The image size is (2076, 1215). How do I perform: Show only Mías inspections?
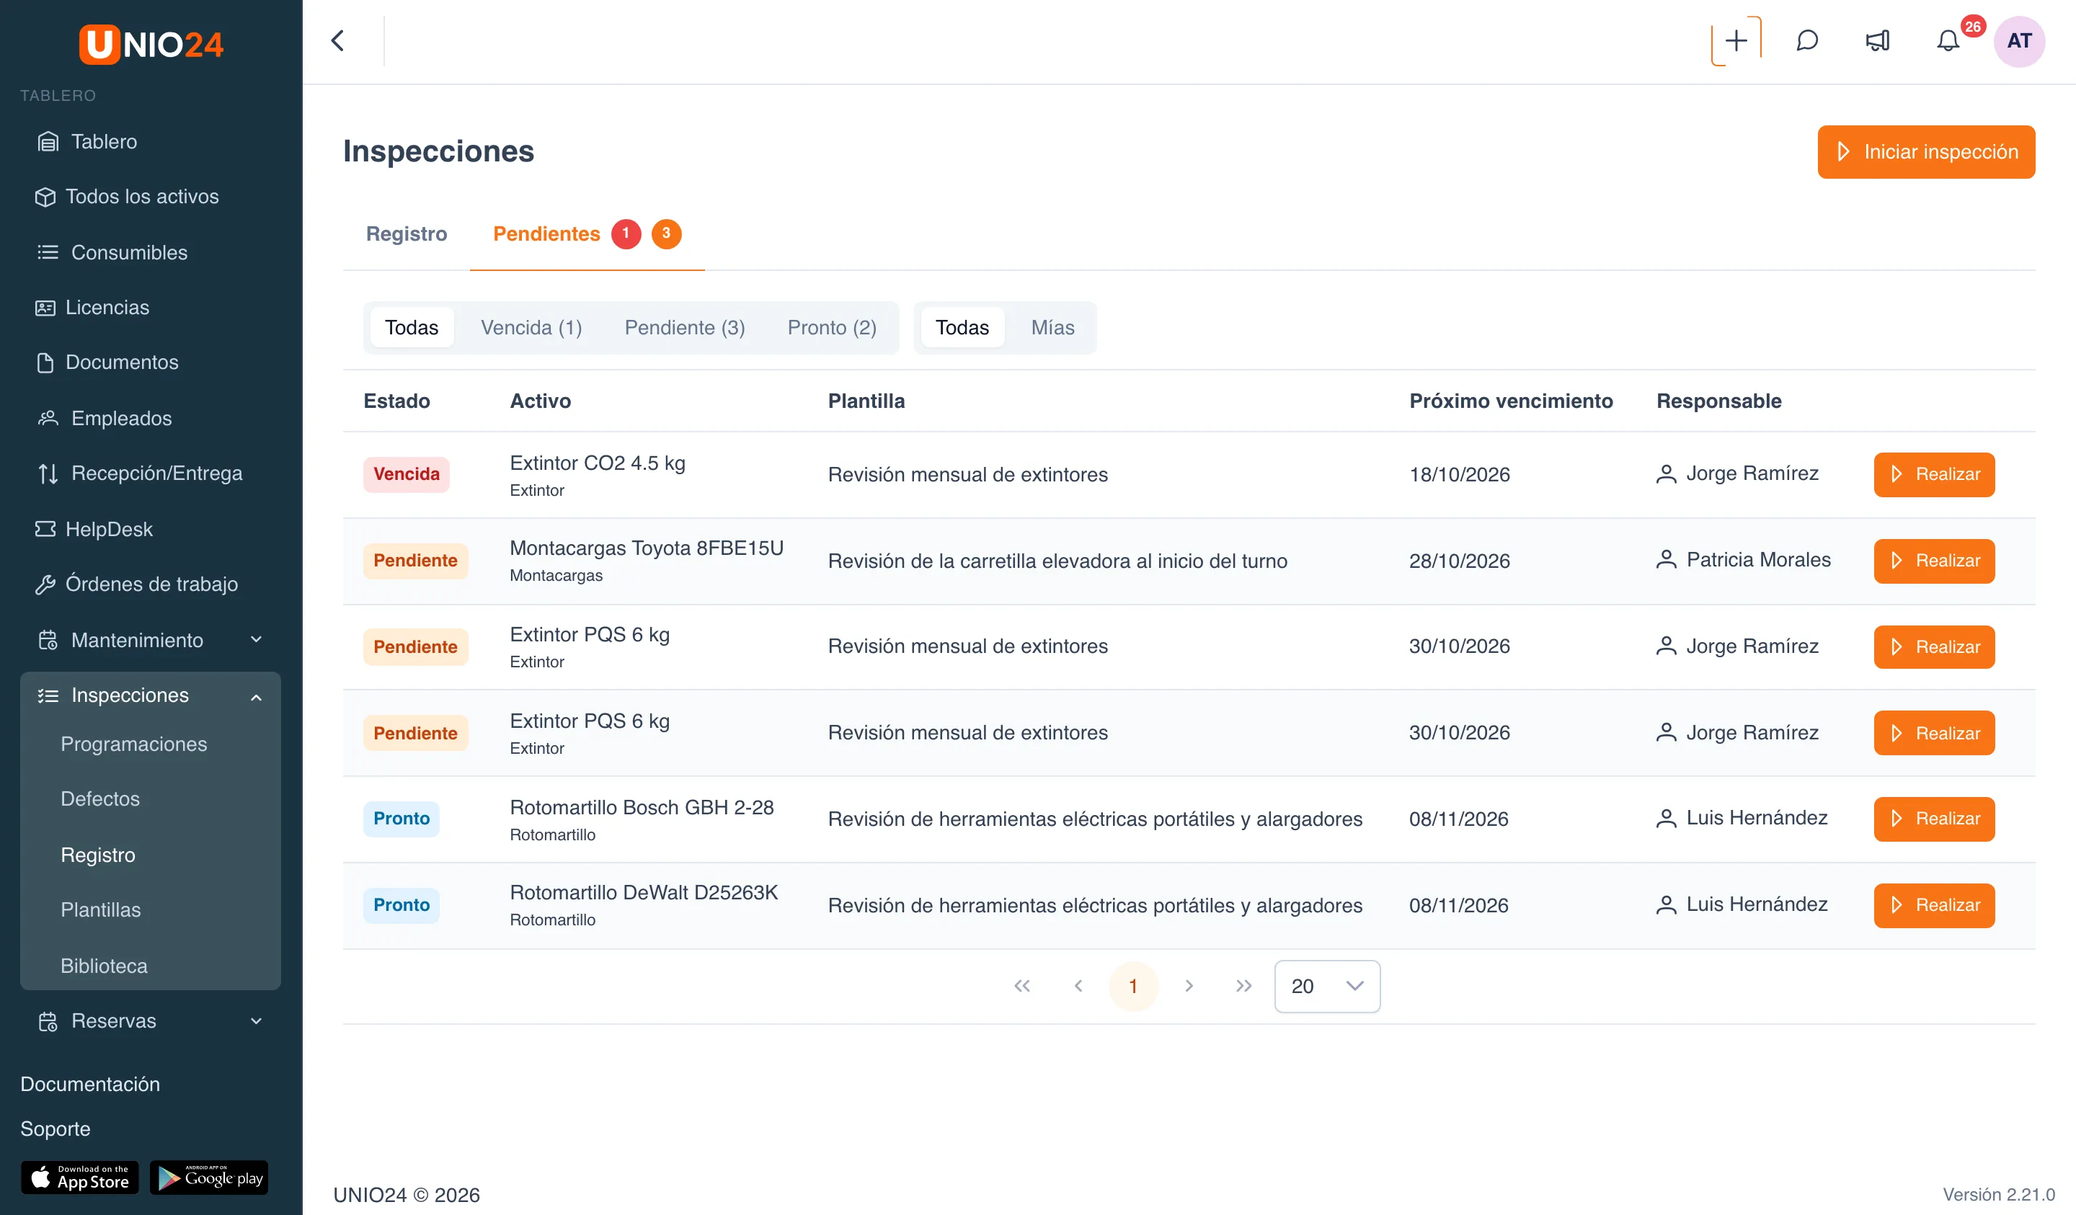tap(1052, 328)
